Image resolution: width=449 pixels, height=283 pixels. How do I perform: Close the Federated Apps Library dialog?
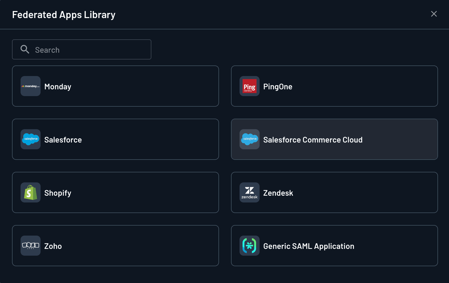pyautogui.click(x=434, y=14)
